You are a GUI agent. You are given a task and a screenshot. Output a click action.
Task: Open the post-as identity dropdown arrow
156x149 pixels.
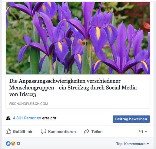(x=146, y=131)
